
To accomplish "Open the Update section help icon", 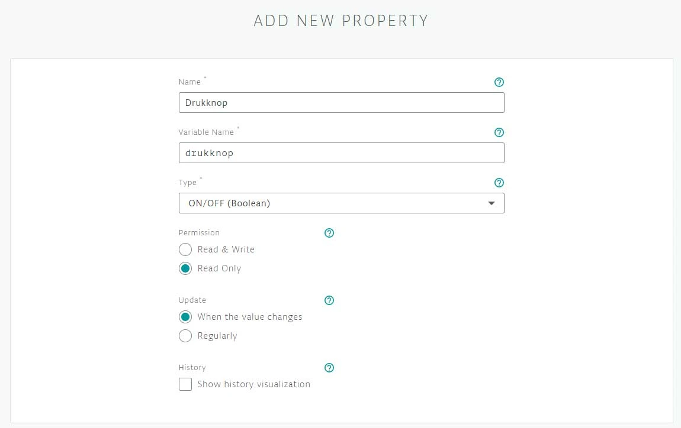I will (330, 300).
